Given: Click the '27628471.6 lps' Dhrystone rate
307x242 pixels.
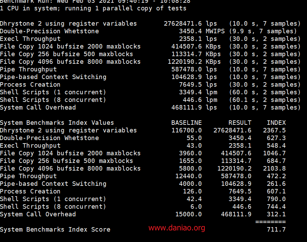Looking at the screenshot, I should coord(190,24).
